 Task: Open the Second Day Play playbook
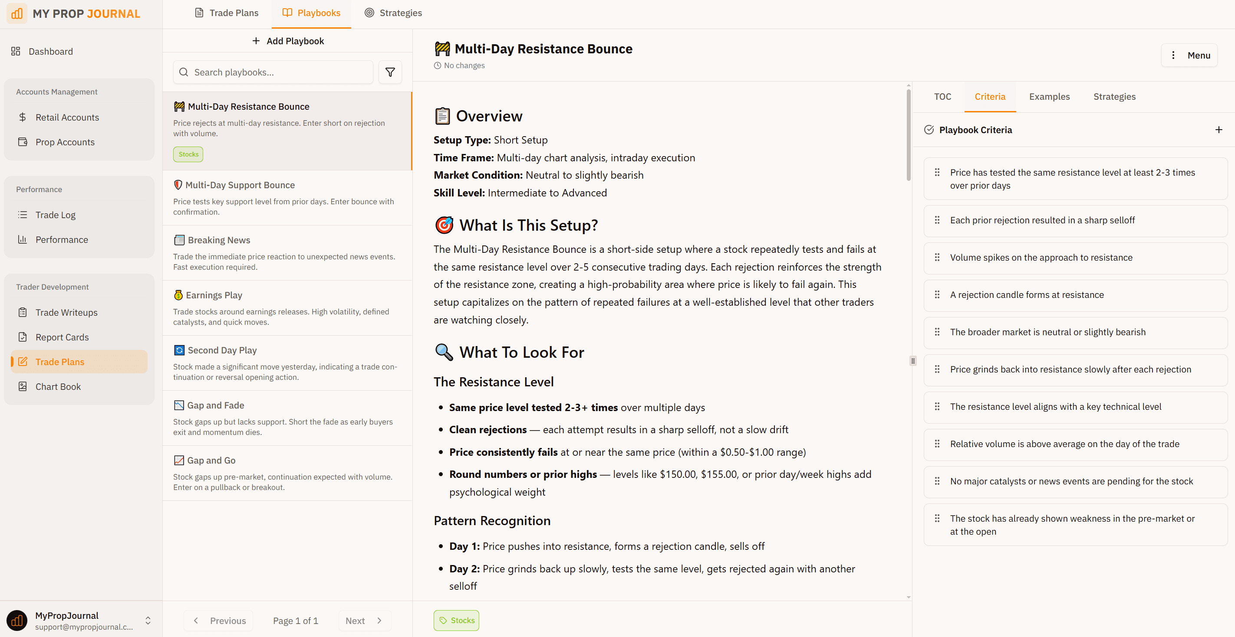point(287,363)
